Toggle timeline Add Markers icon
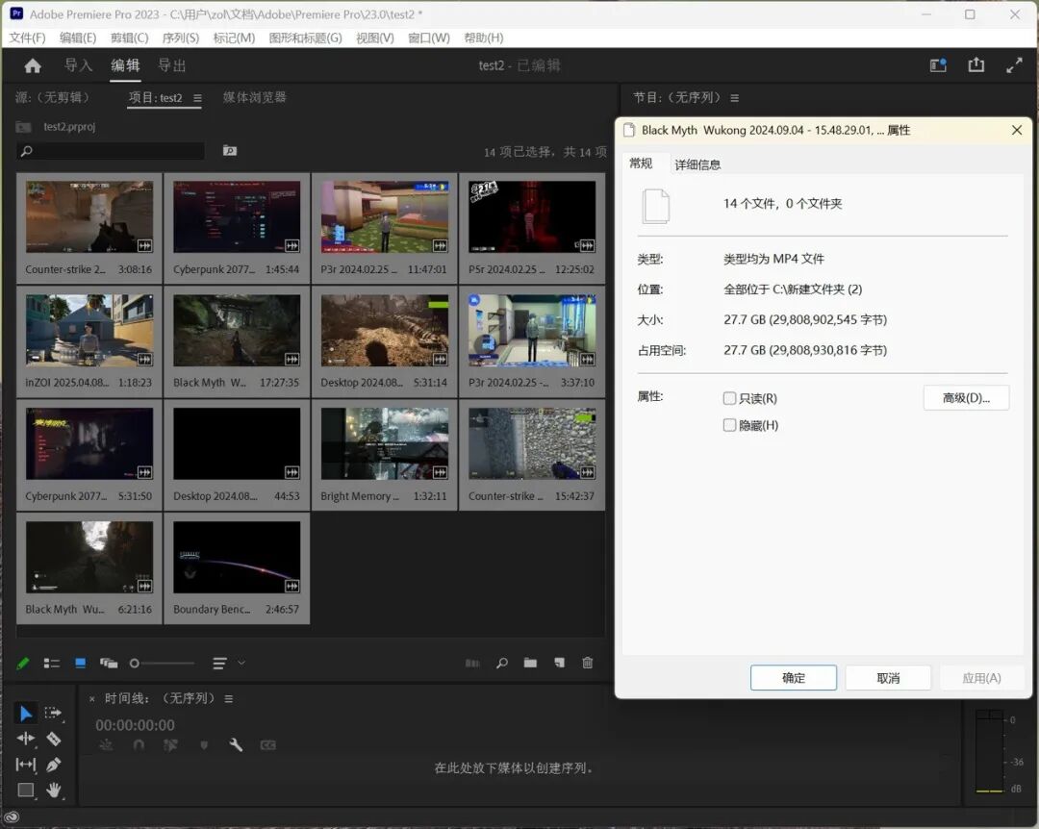The width and height of the screenshot is (1039, 829). 204,745
